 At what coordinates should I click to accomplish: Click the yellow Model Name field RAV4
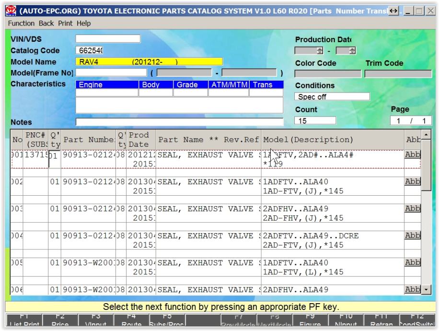[x=149, y=61]
